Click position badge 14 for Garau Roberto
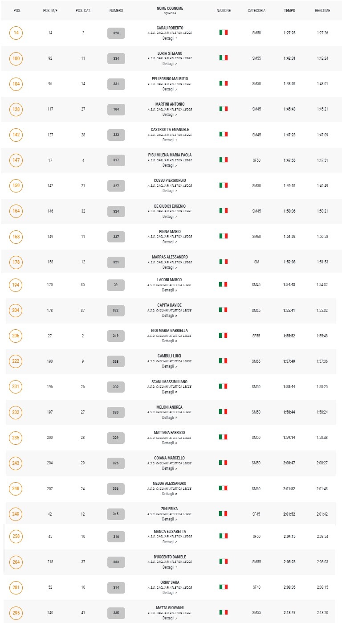 (16, 33)
